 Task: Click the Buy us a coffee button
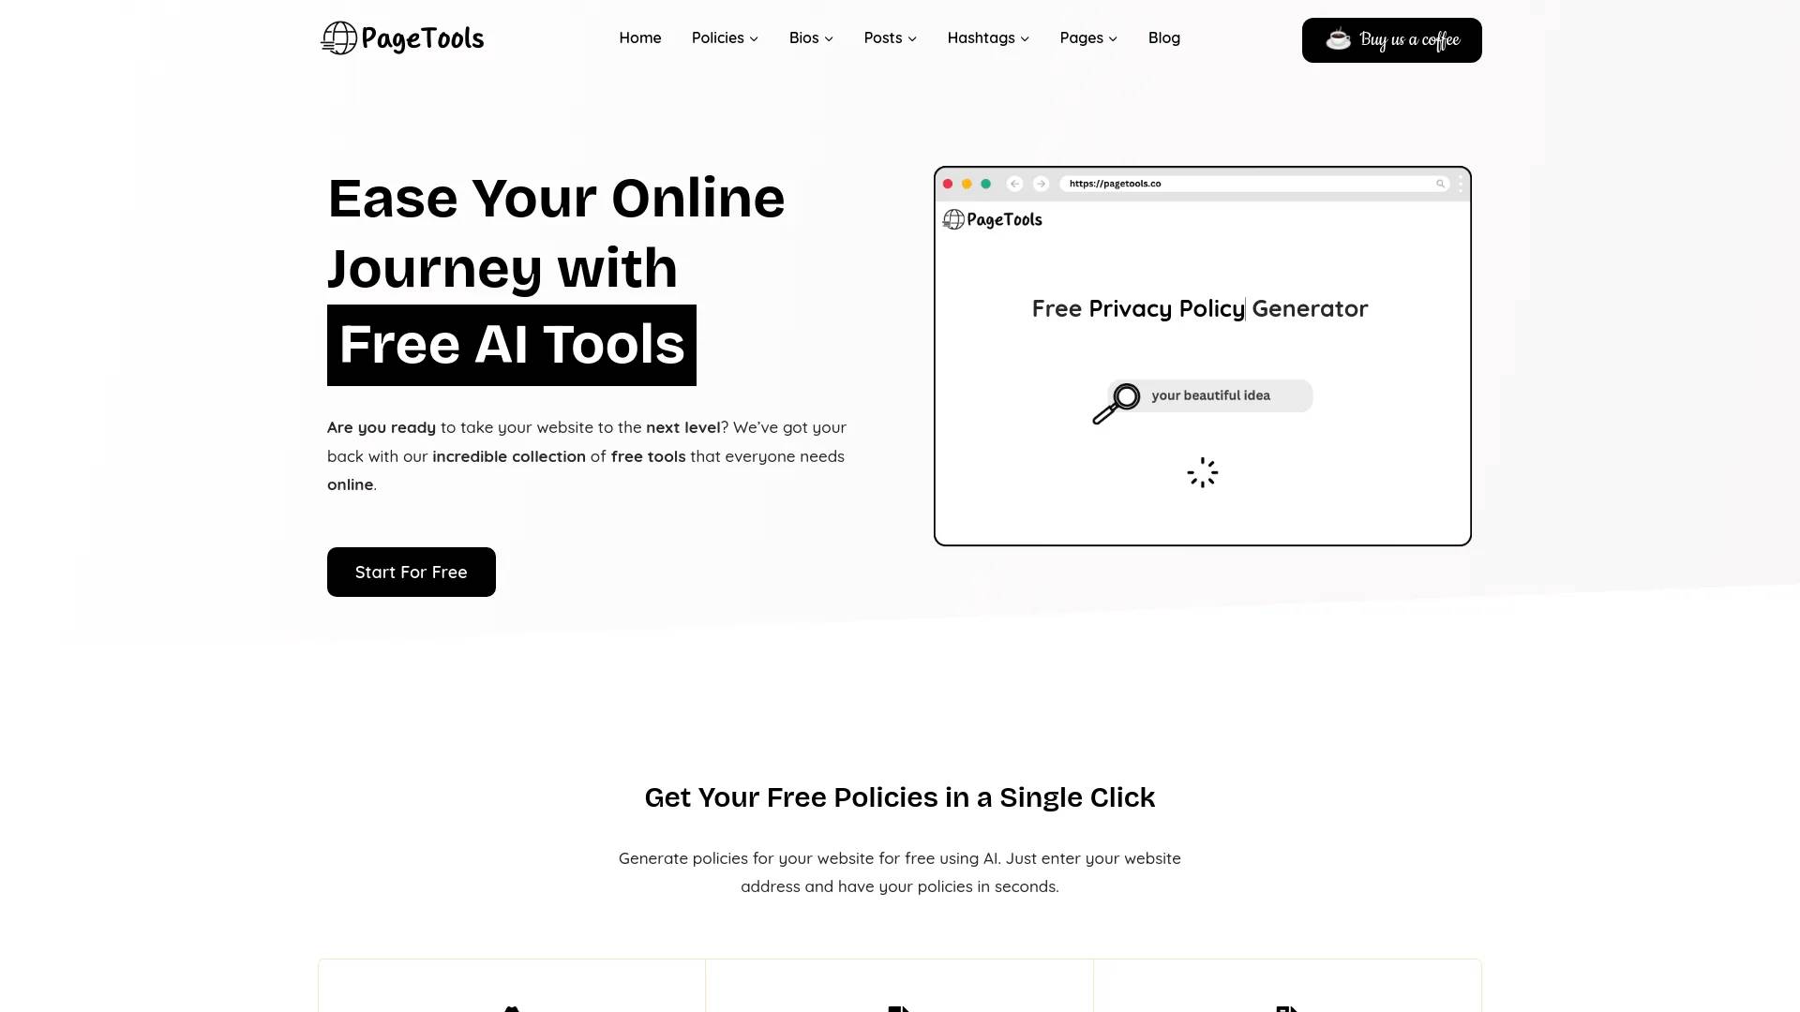tap(1391, 39)
